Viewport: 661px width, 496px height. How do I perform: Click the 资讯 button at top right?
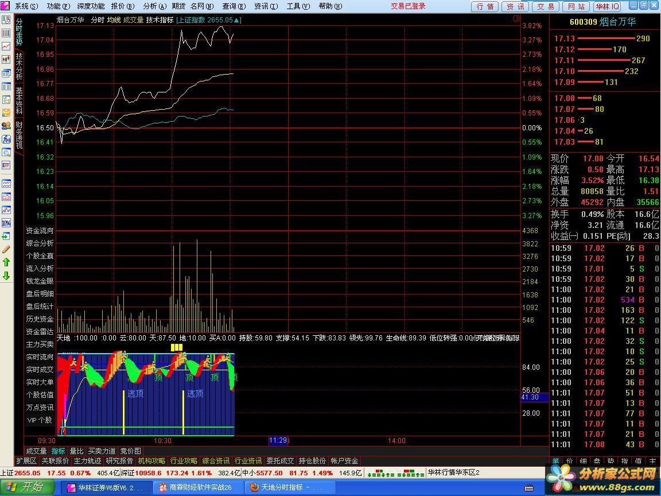coord(515,6)
